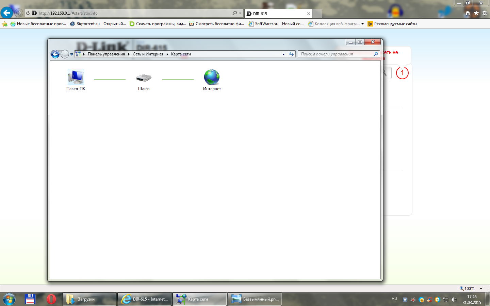Open the volume speaker tray icon

pyautogui.click(x=454, y=300)
